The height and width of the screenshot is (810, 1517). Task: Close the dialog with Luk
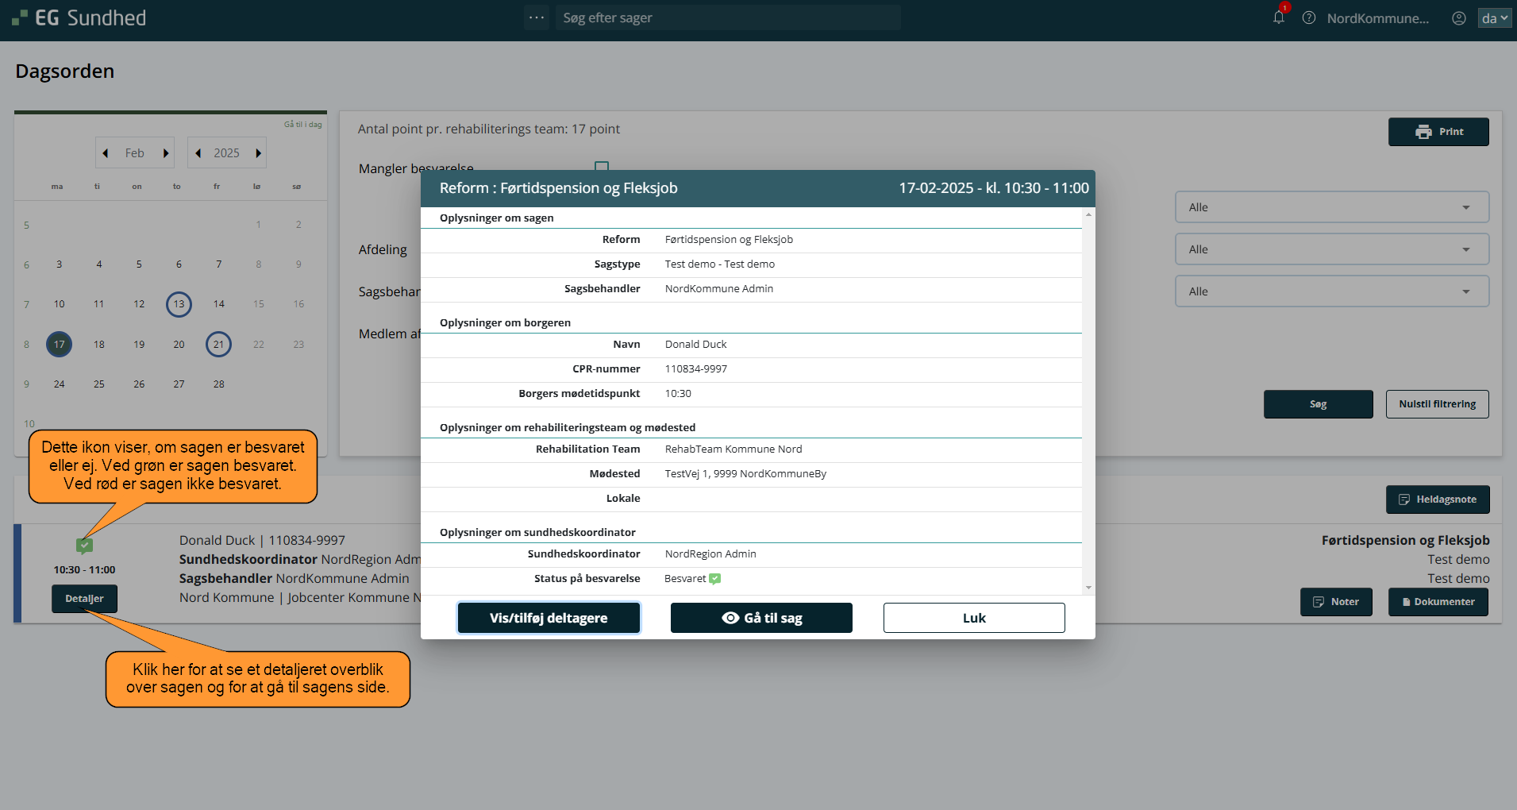[973, 618]
